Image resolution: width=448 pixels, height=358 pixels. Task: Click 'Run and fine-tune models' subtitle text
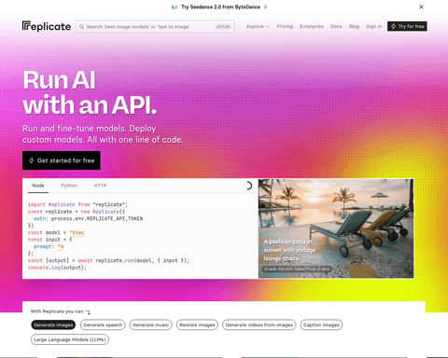103,134
